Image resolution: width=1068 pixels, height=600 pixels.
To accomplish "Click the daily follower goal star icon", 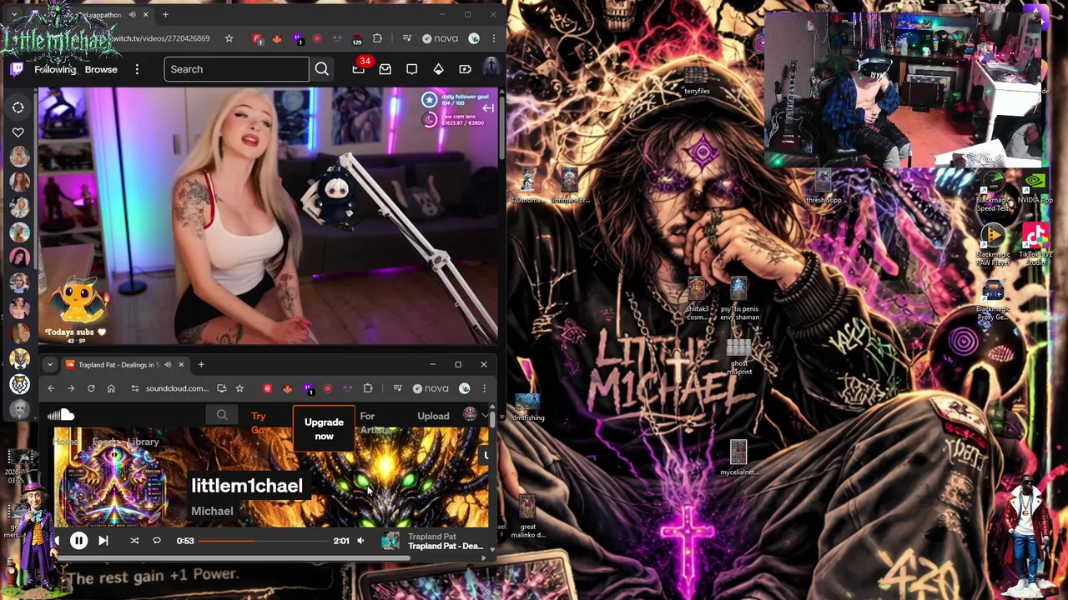I will pos(429,100).
